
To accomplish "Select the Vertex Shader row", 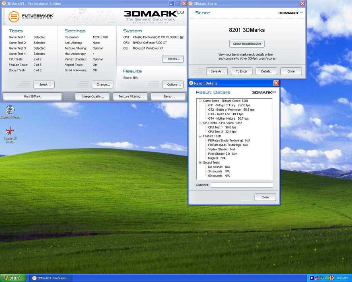I will tap(222, 149).
